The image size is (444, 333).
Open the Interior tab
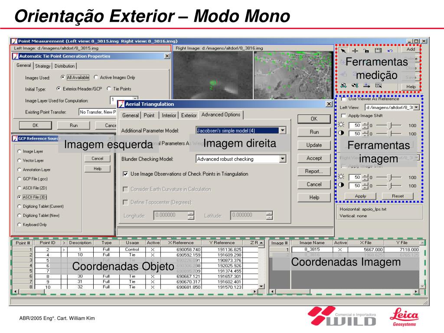click(x=169, y=115)
